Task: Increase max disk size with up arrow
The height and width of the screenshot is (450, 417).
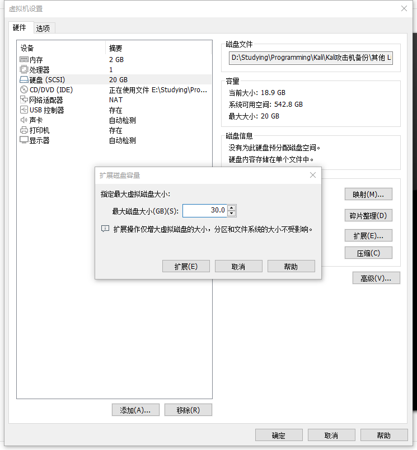Action: (x=232, y=207)
